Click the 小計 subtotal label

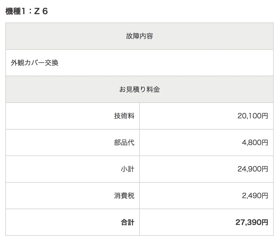pos(127,169)
